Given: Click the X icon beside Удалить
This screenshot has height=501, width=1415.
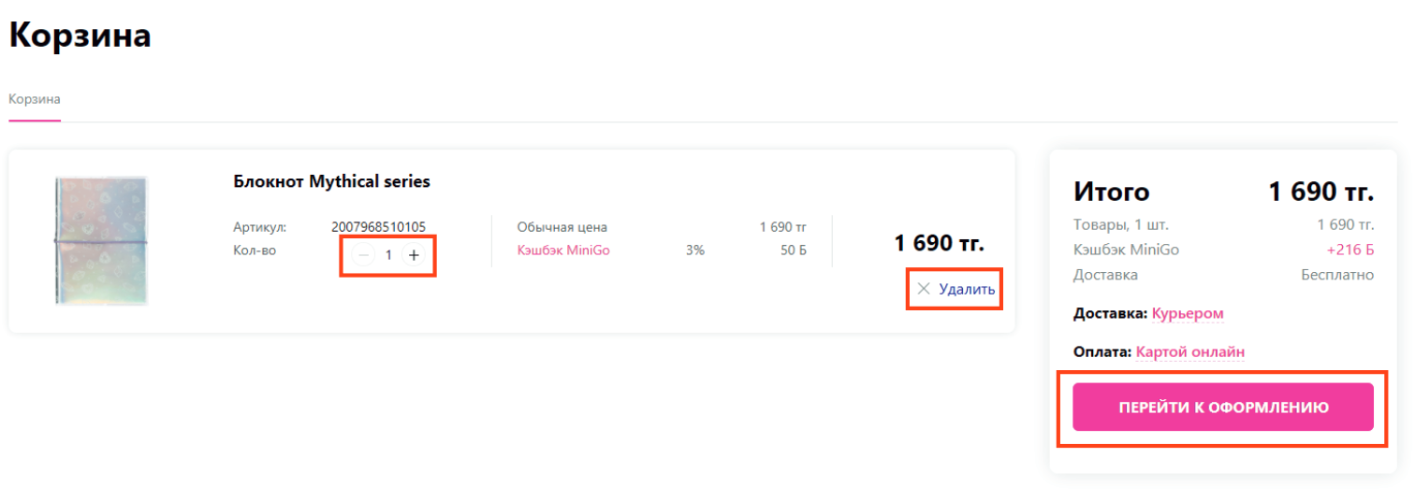Looking at the screenshot, I should coord(924,289).
